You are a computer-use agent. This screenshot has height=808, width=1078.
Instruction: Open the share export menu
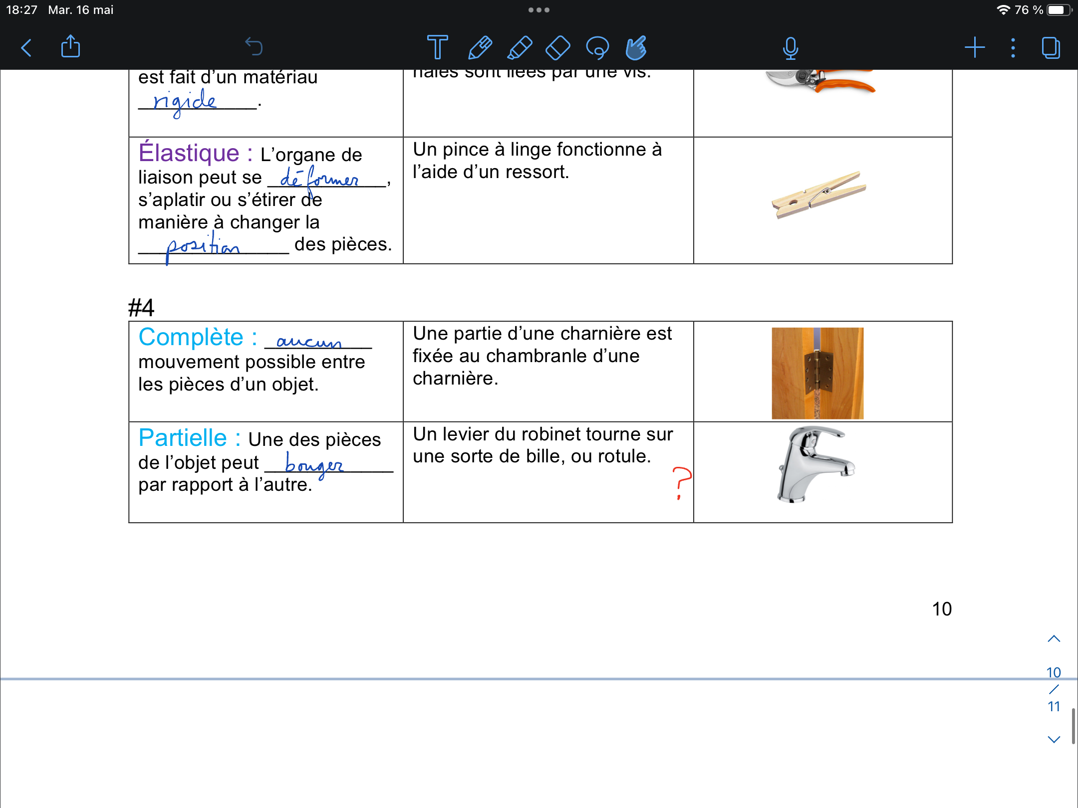(70, 47)
